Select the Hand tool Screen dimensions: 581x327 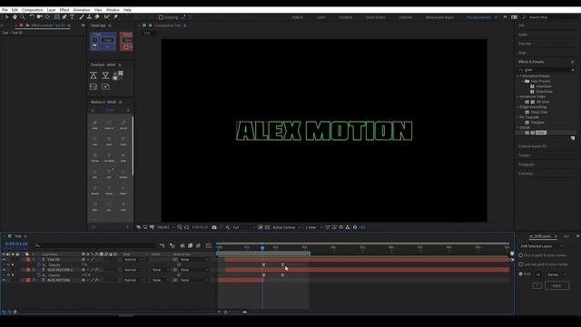[x=15, y=17]
